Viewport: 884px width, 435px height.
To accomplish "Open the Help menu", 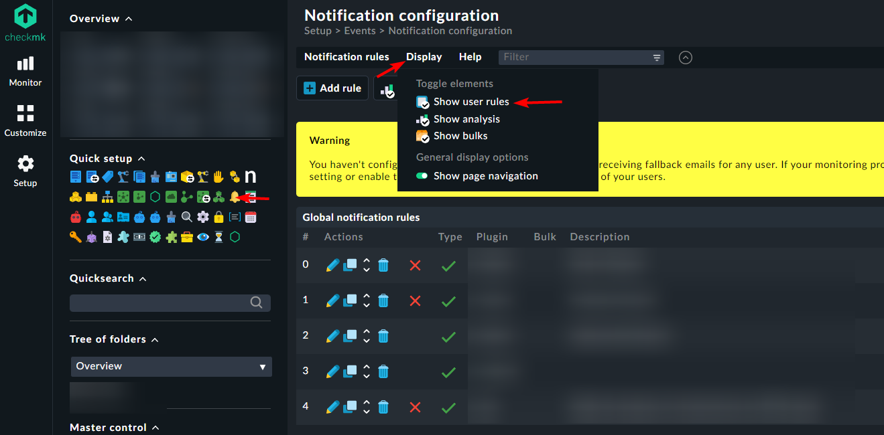I will [470, 57].
